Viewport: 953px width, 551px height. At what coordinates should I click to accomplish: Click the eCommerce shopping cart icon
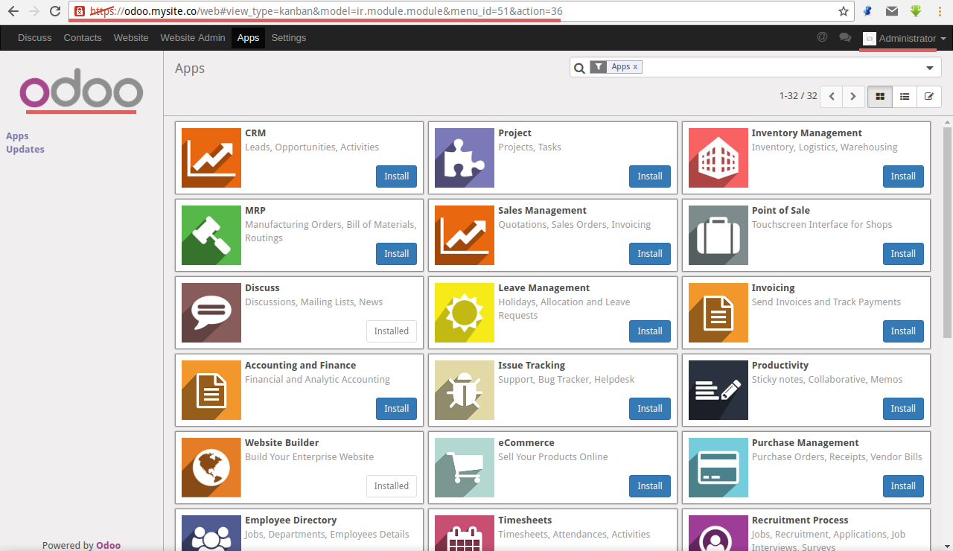coord(465,468)
